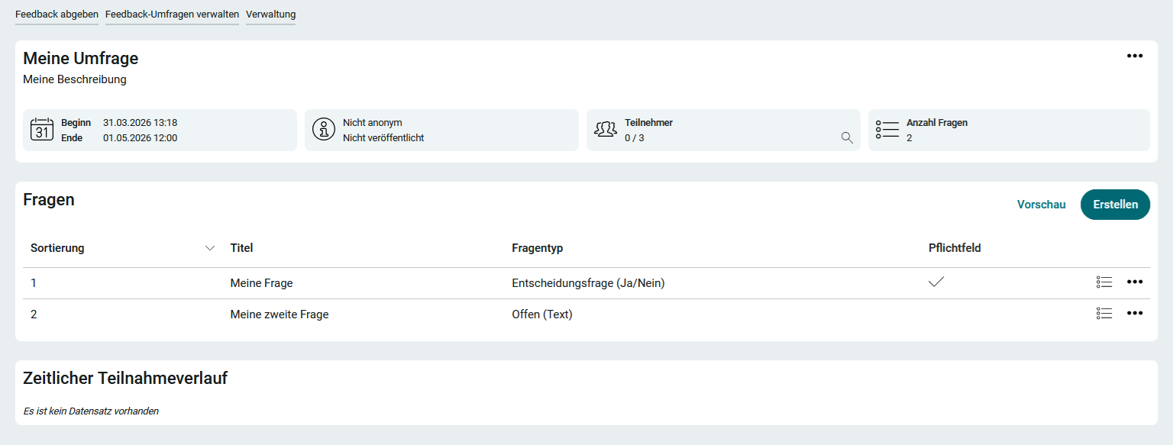Screen dimensions: 1173x445
Task: Click the participants icon beside Teilnehmer
Action: point(606,130)
